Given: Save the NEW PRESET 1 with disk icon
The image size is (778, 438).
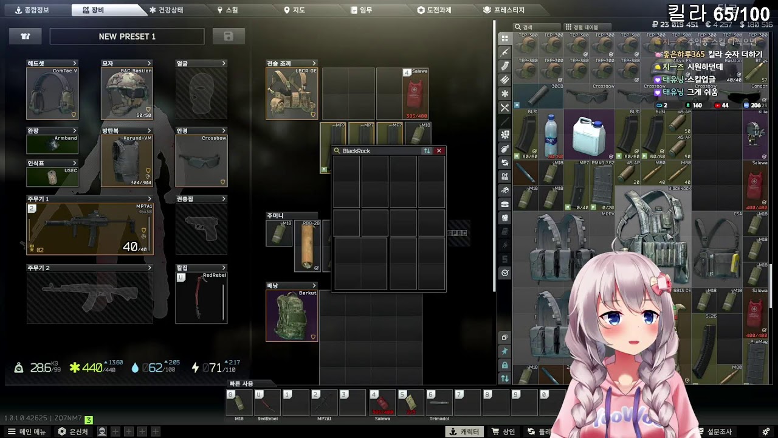Looking at the screenshot, I should point(229,36).
